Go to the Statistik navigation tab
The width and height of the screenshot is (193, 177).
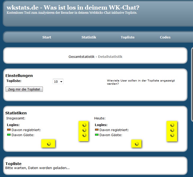tap(89, 37)
